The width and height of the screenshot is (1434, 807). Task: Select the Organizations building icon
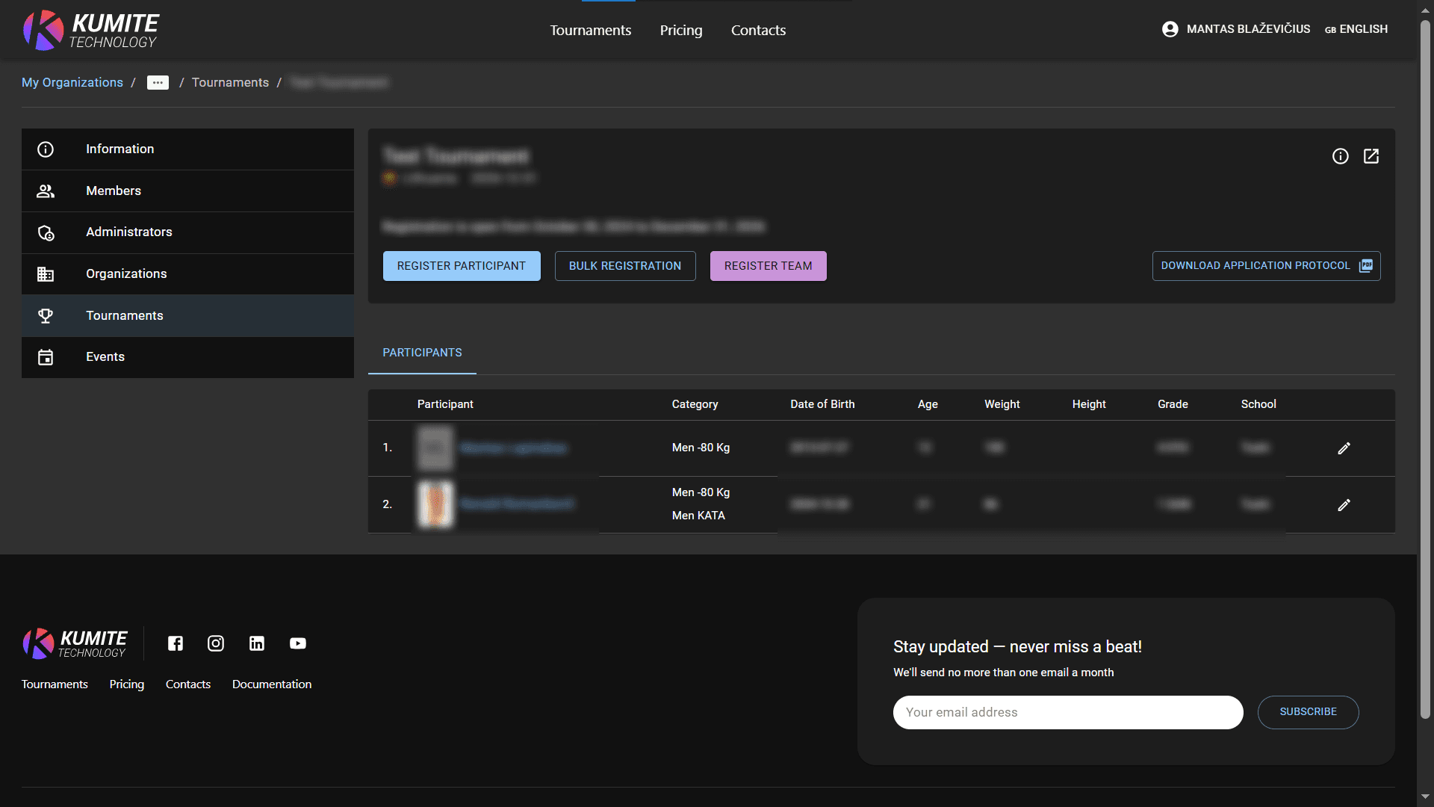click(46, 273)
